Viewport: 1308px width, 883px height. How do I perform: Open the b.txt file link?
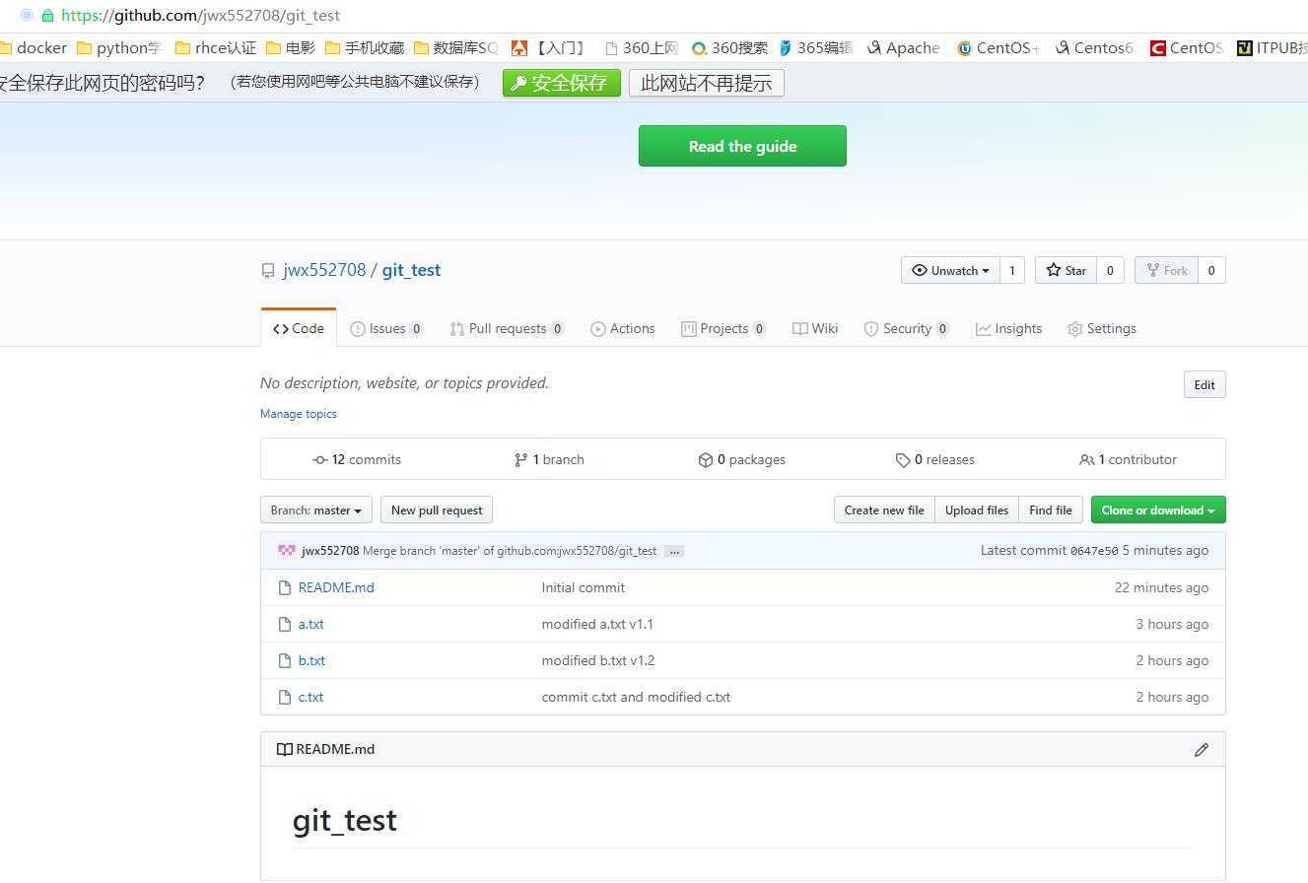click(x=311, y=660)
